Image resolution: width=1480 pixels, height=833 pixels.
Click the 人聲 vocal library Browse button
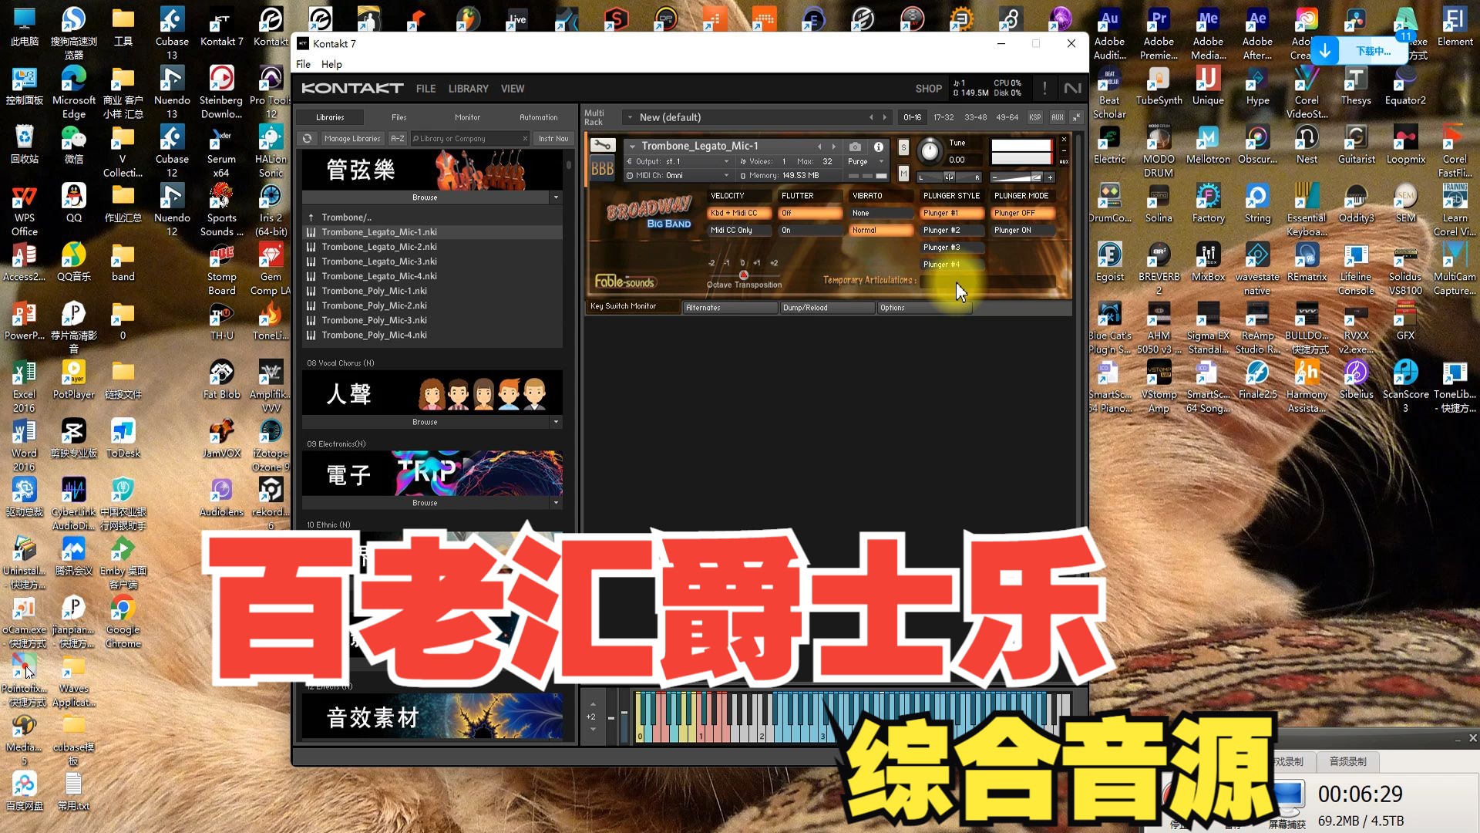tap(424, 421)
